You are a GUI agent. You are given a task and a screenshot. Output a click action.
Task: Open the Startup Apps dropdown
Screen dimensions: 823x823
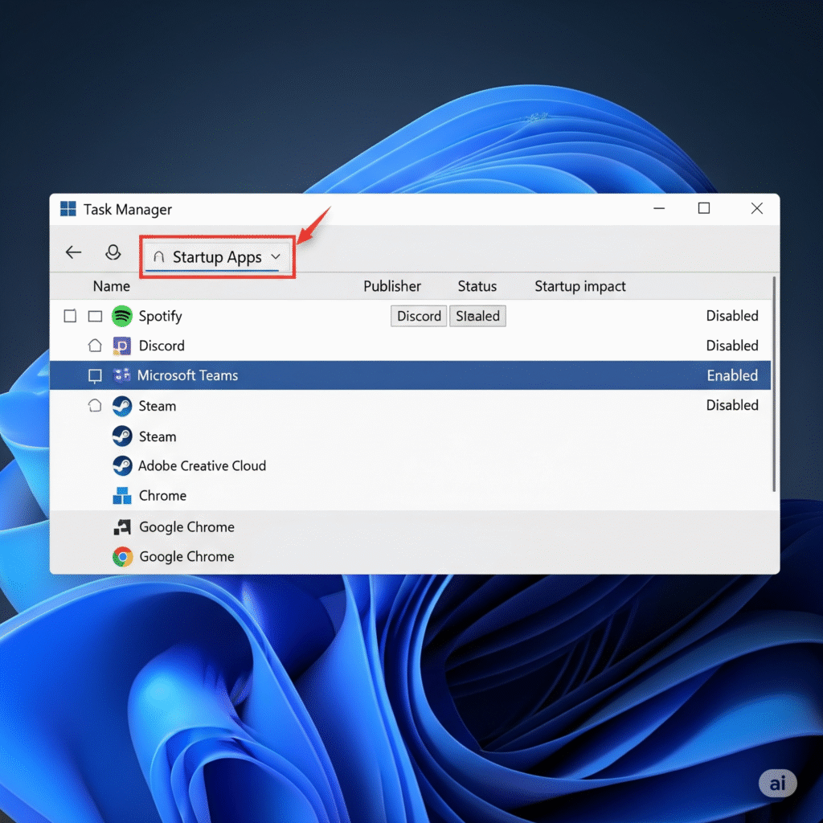215,257
